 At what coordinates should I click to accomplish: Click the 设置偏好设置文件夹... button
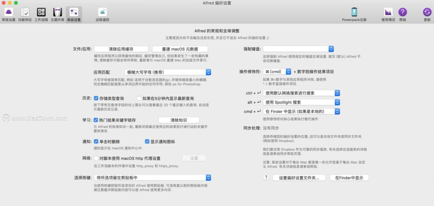point(299,178)
